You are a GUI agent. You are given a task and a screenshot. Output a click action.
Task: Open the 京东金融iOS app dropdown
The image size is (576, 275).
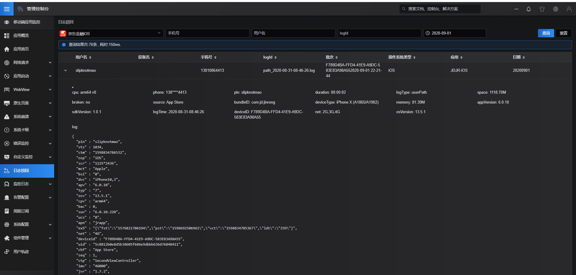point(111,33)
